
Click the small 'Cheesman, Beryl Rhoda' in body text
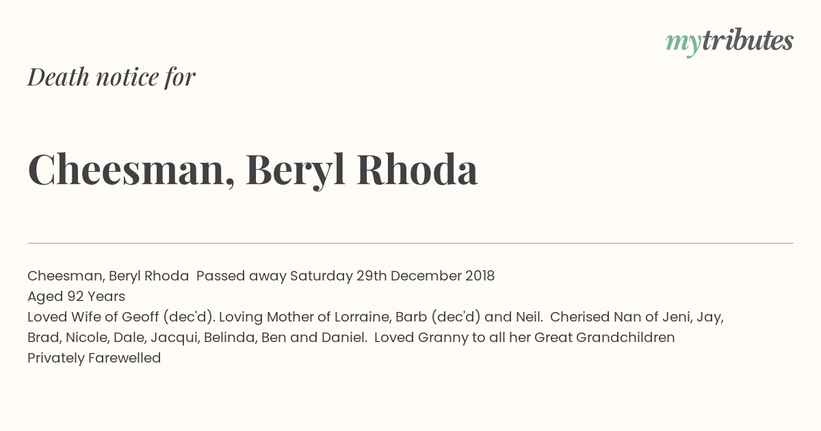[108, 276]
